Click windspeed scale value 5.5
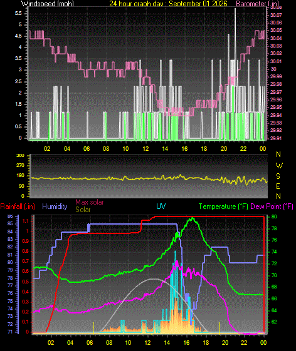 tap(18, 13)
